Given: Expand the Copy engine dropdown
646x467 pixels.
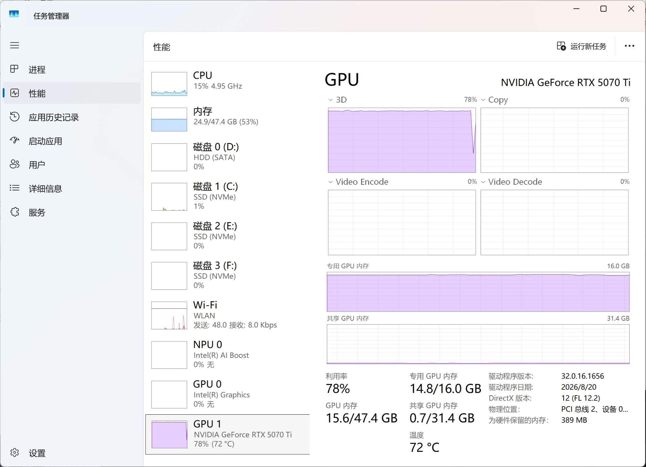Looking at the screenshot, I should 483,100.
